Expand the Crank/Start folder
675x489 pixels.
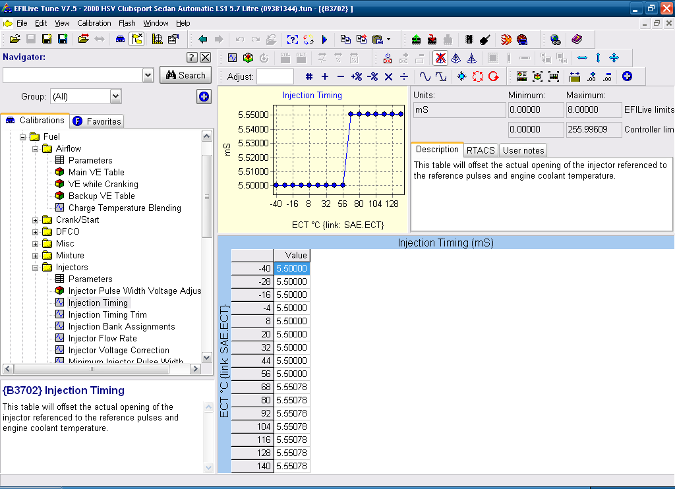[x=36, y=220]
